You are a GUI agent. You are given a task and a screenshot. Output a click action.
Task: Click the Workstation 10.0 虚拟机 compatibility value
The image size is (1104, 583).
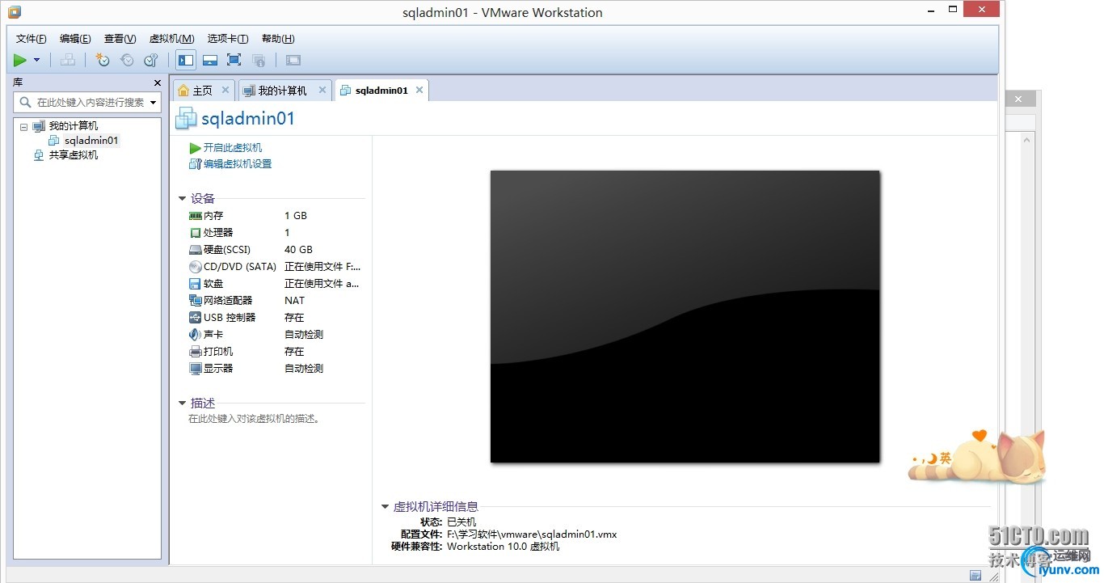(503, 547)
